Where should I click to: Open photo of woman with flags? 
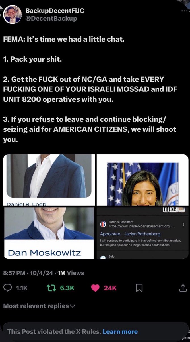click(x=142, y=180)
